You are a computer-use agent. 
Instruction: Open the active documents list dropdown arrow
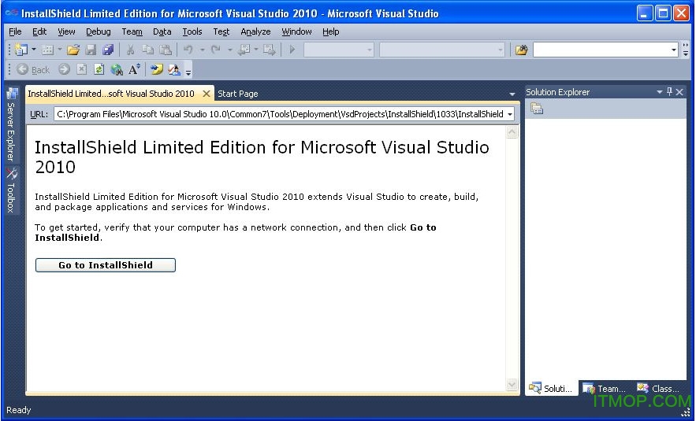tap(512, 94)
